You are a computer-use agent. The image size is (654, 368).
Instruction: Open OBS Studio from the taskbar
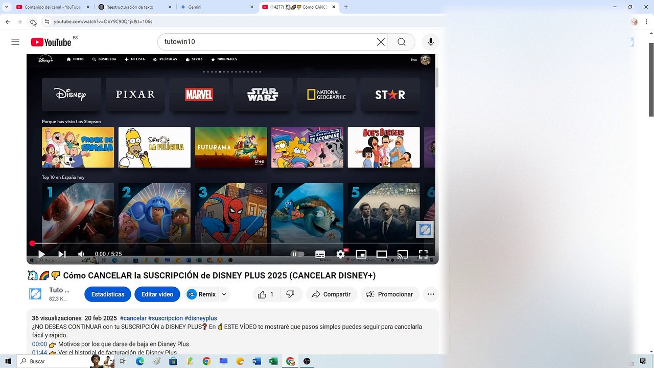tap(307, 361)
